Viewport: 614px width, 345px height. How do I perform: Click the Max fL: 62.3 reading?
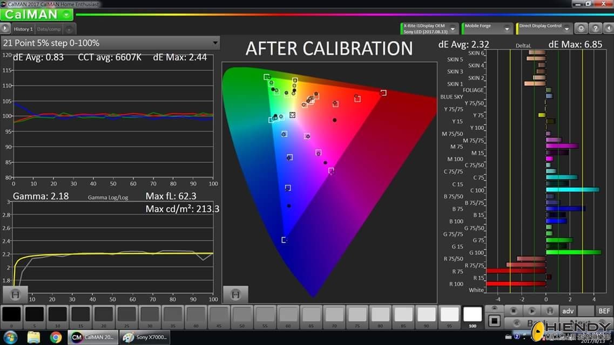(x=171, y=196)
